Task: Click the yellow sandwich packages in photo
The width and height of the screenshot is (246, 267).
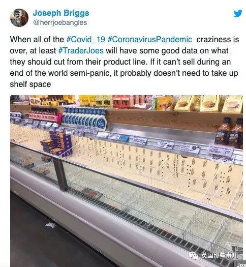Action: 209,103
